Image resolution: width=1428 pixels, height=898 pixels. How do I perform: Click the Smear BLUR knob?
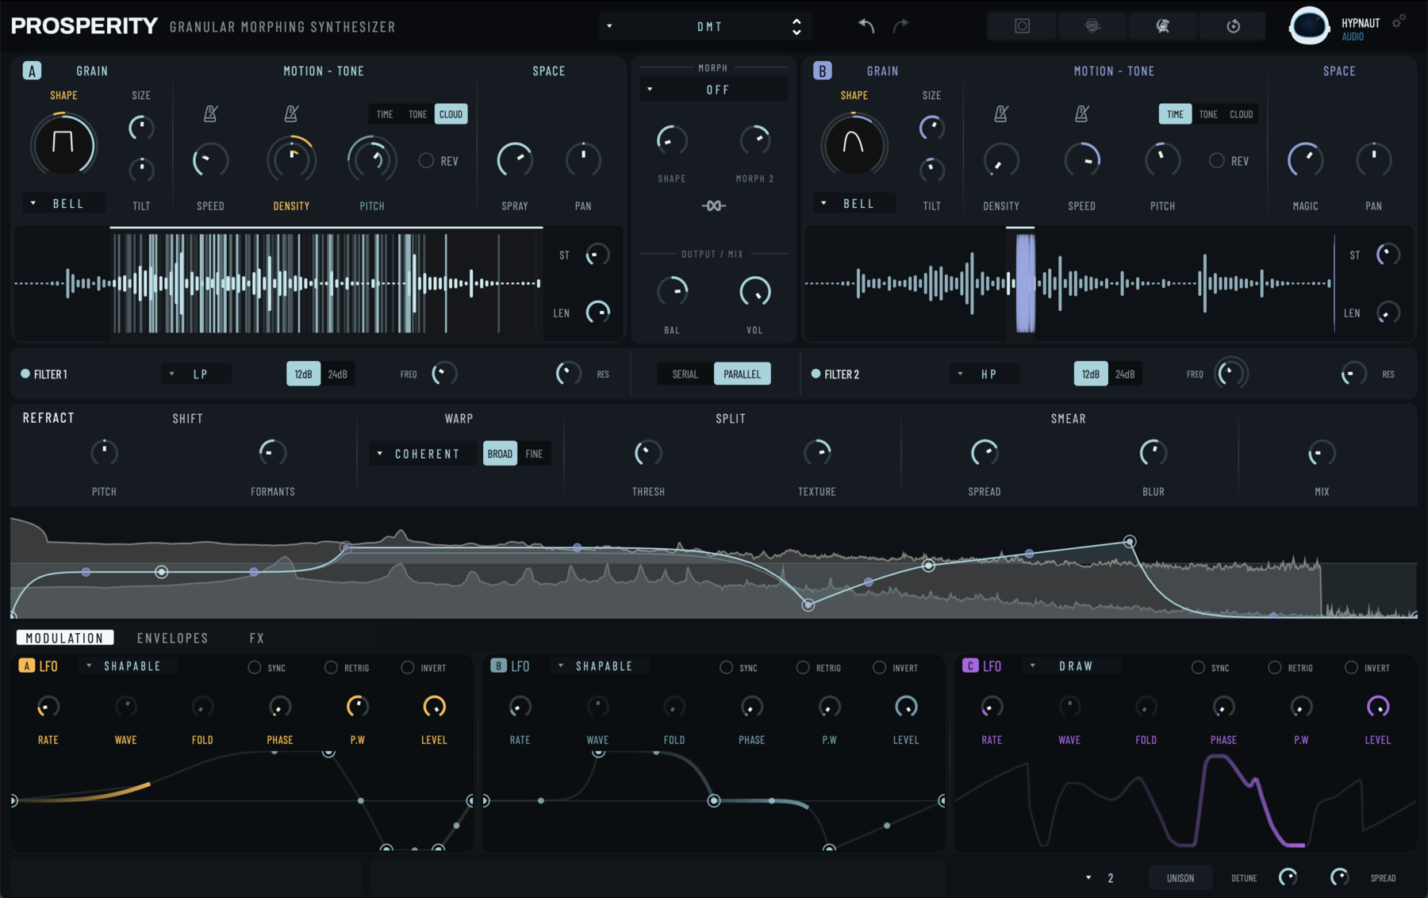click(x=1153, y=453)
